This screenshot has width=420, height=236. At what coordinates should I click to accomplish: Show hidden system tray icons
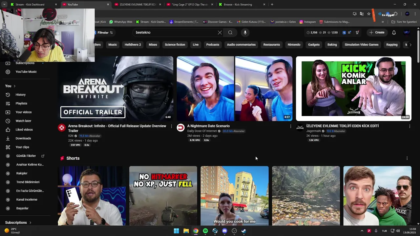point(362,231)
